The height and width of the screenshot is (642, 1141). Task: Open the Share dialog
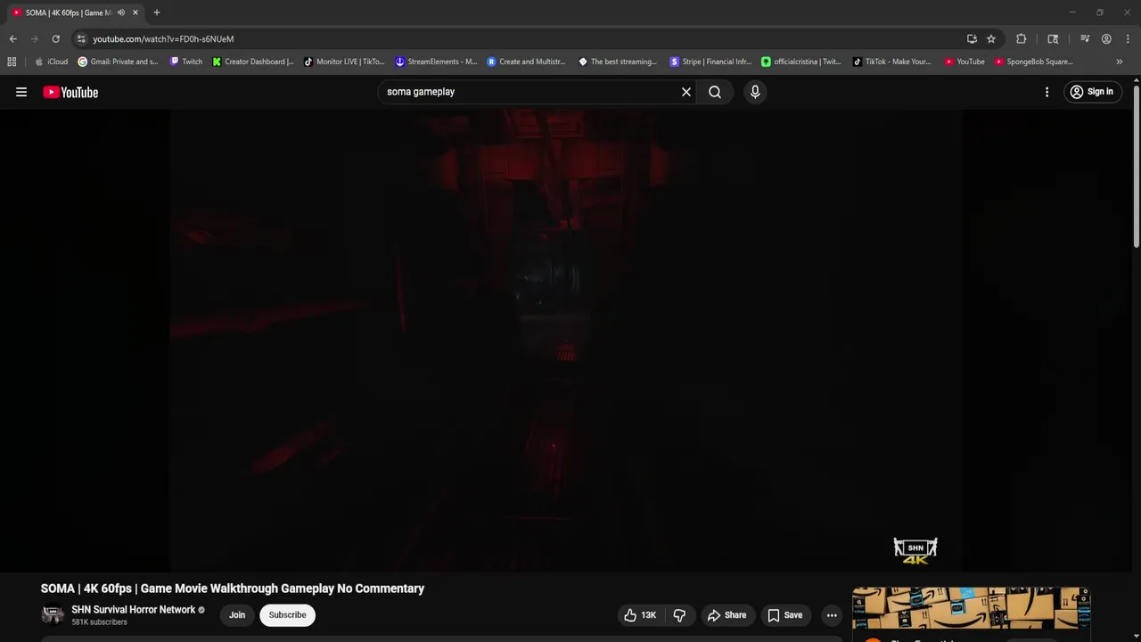(726, 615)
